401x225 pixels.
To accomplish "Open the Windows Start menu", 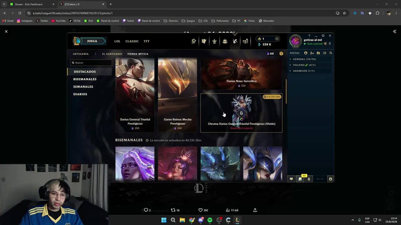I will (164, 220).
